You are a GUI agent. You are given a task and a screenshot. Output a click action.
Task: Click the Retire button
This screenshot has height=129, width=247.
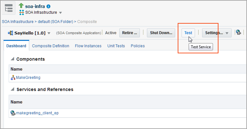pos(130,33)
